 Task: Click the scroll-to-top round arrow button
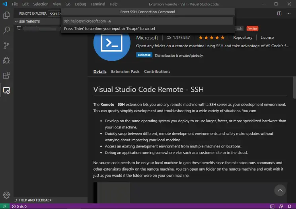(280, 190)
